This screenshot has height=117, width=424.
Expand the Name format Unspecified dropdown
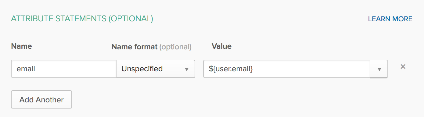tap(156, 69)
